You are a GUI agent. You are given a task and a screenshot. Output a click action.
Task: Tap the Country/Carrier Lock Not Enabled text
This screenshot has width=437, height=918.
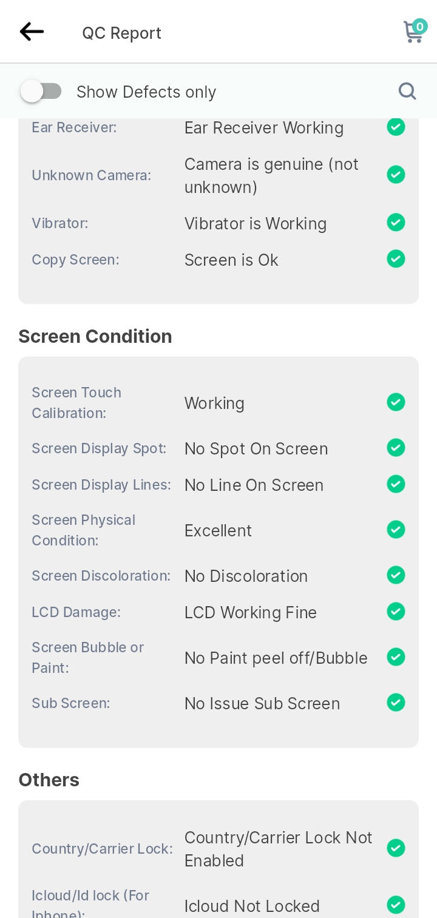[x=279, y=849]
